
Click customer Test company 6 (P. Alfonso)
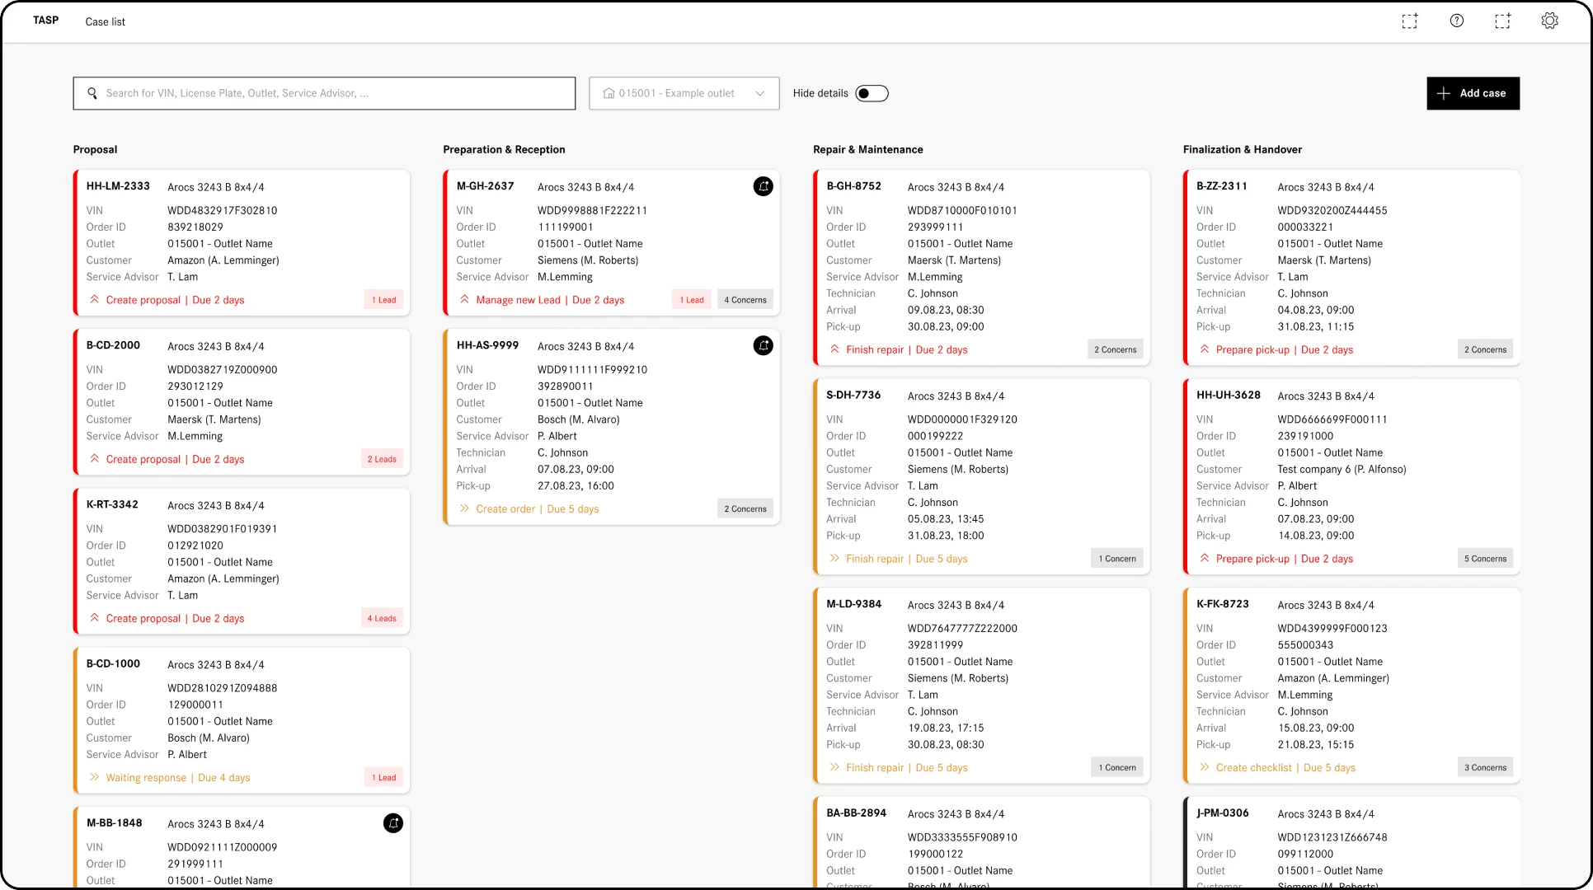[x=1342, y=469]
